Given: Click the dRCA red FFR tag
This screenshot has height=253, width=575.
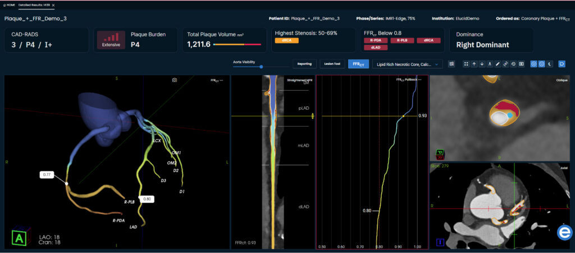Looking at the screenshot, I should [428, 41].
